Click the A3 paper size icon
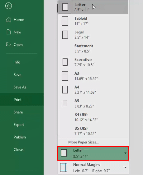143x175 pixels. [x=65, y=76]
